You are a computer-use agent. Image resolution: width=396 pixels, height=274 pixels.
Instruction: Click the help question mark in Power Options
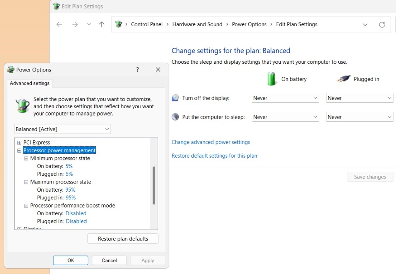pyautogui.click(x=137, y=70)
